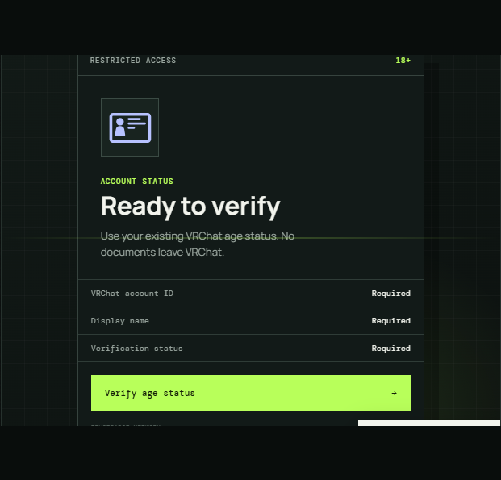Screen dimensions: 501x480
Task: Click Required next to Display name
Action: (x=390, y=321)
